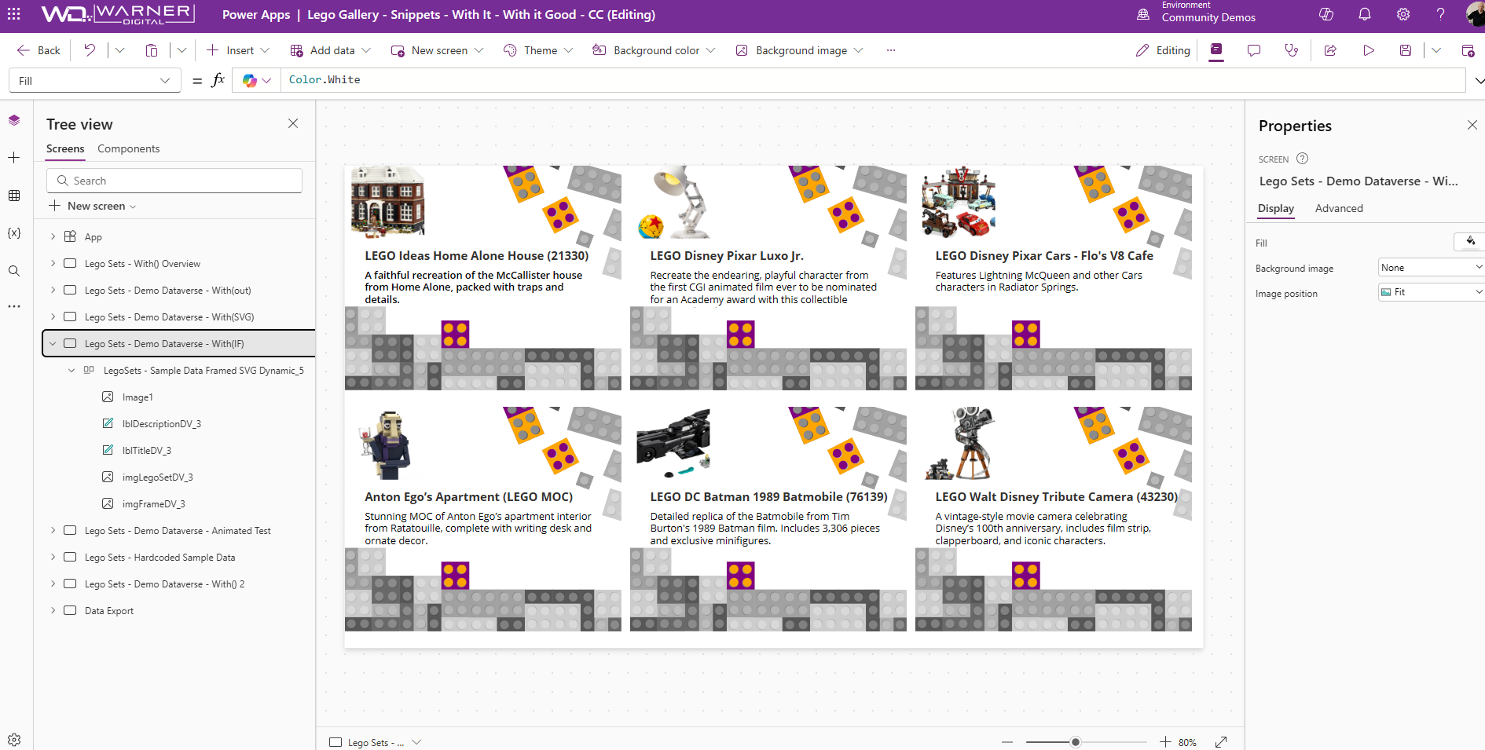Collapse the LegoSets Sample Data gallery node

(x=71, y=370)
